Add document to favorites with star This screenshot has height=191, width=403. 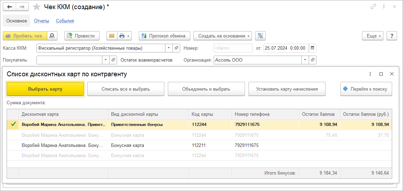pos(36,7)
